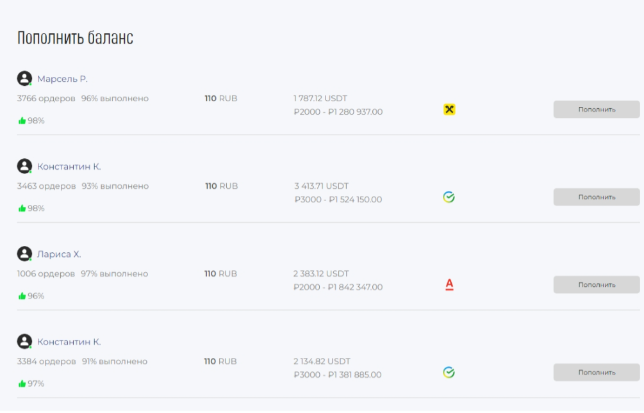Open Константин К. link with 91% completion
The width and height of the screenshot is (644, 413).
[x=69, y=342]
